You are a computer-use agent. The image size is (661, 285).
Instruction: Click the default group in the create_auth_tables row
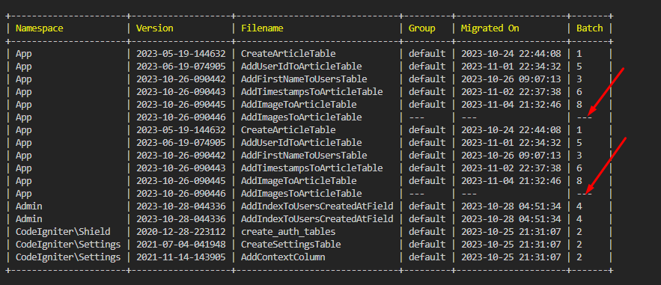coord(427,232)
